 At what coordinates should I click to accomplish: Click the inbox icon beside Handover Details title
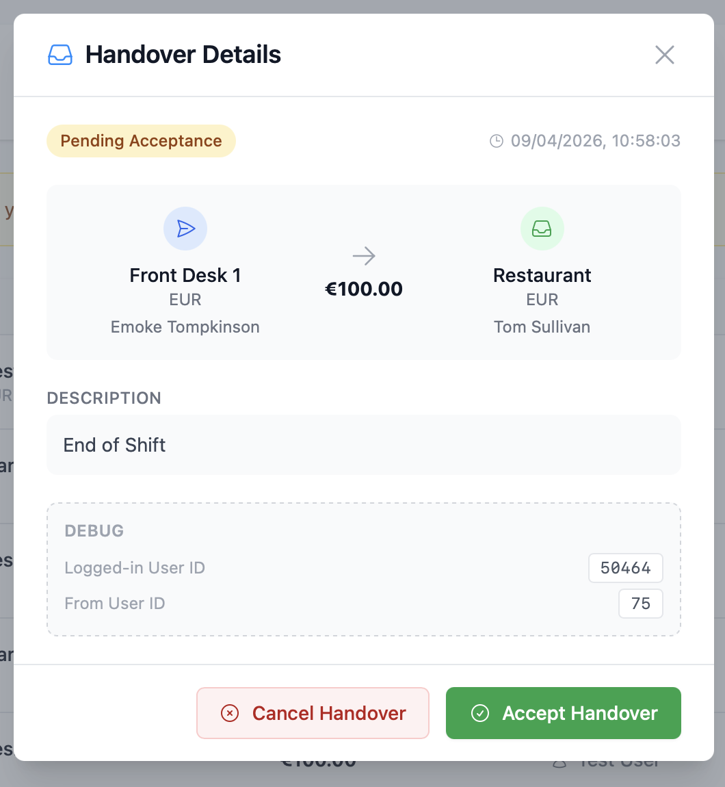point(60,55)
